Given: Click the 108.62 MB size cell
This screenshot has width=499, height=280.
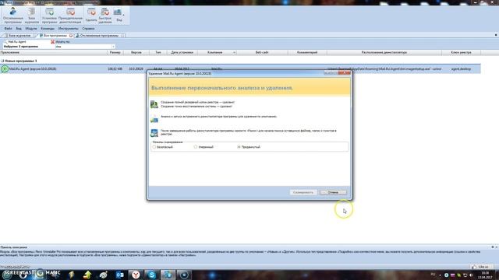Looking at the screenshot, I should [x=115, y=69].
